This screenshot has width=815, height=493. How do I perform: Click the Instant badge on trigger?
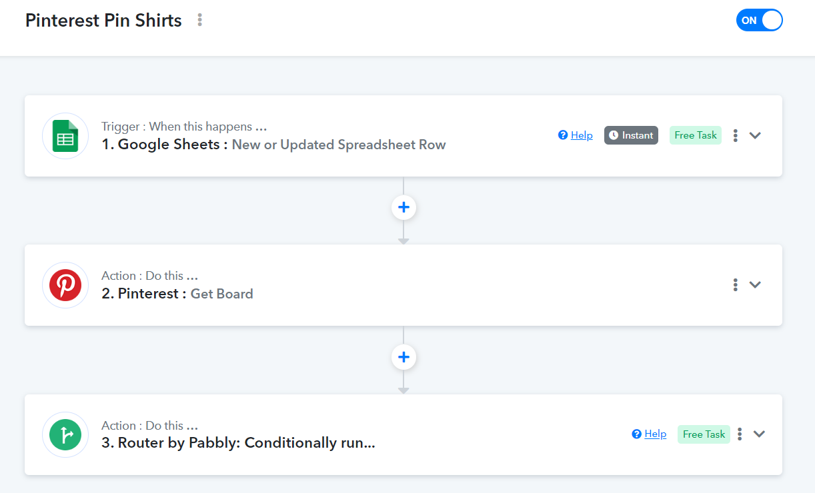coord(631,135)
